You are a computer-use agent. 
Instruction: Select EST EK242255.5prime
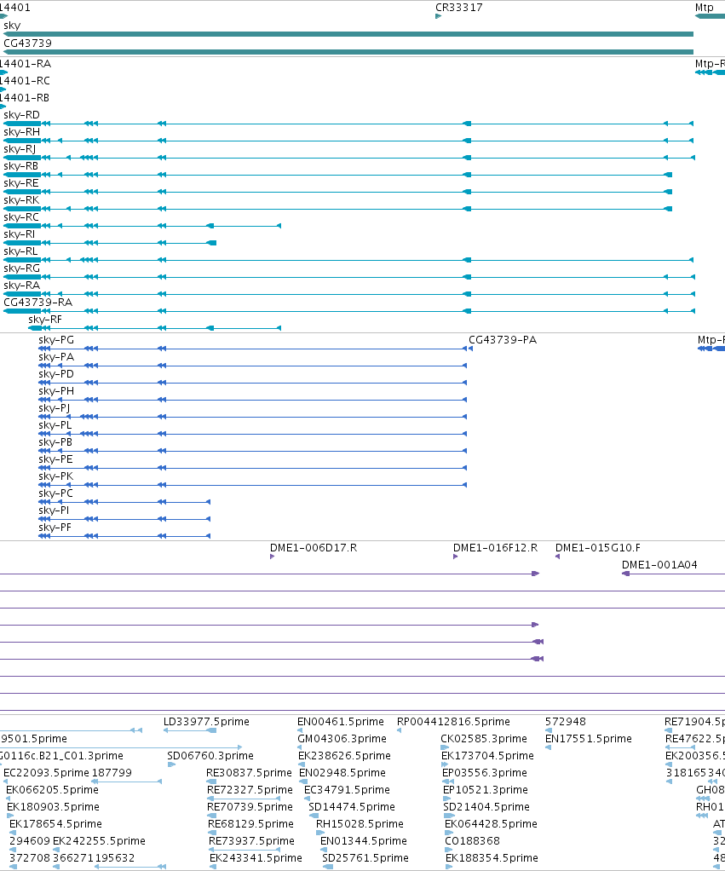(x=99, y=841)
